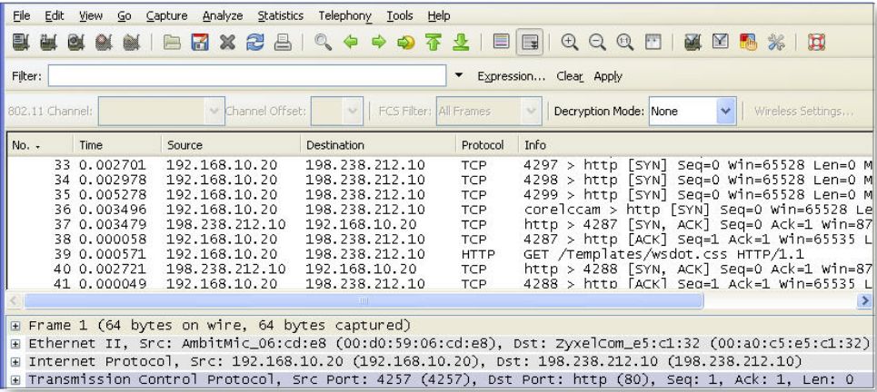Find a packet with magnifier icon
877x392 pixels.
point(323,43)
